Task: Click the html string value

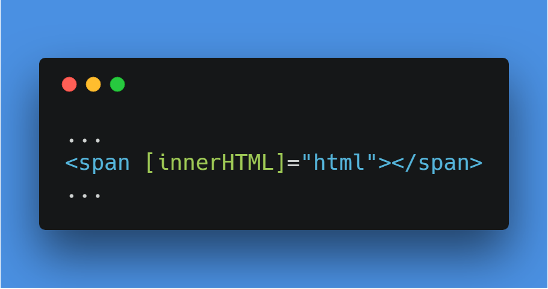Action: pyautogui.click(x=339, y=162)
